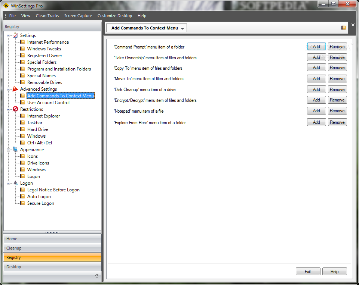Select Add Commands To Context Menu tree item
The image size is (359, 285).
pos(61,96)
